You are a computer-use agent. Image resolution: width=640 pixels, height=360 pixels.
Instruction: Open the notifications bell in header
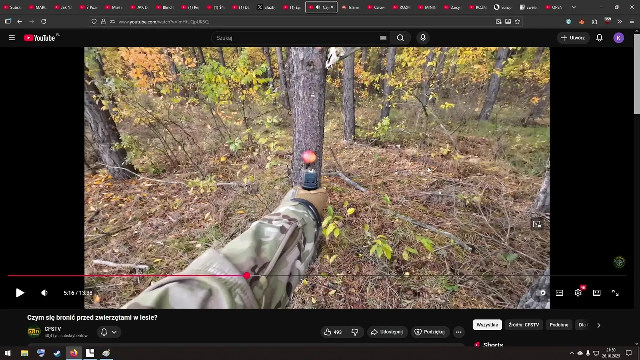pos(599,38)
